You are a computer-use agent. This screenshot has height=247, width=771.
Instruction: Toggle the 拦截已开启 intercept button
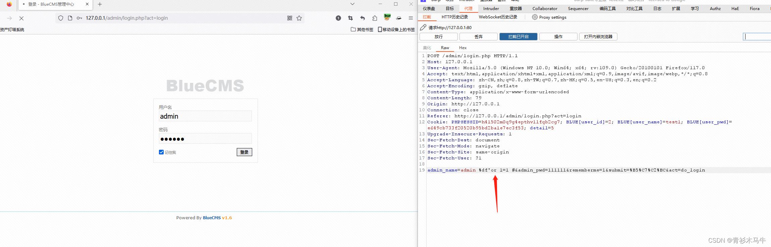click(518, 37)
